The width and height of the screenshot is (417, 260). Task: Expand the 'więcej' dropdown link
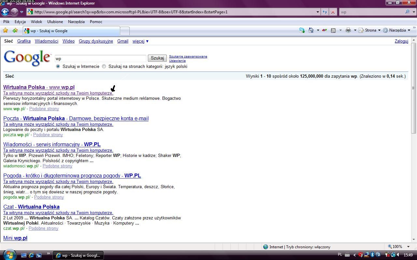pos(140,41)
